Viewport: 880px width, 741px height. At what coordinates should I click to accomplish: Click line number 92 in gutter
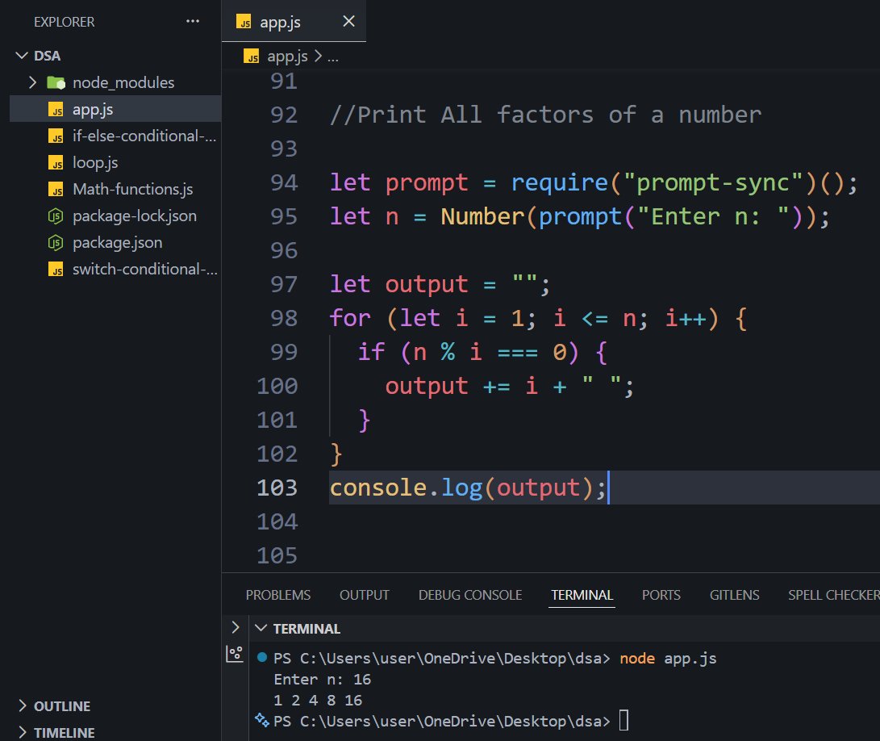pyautogui.click(x=284, y=115)
